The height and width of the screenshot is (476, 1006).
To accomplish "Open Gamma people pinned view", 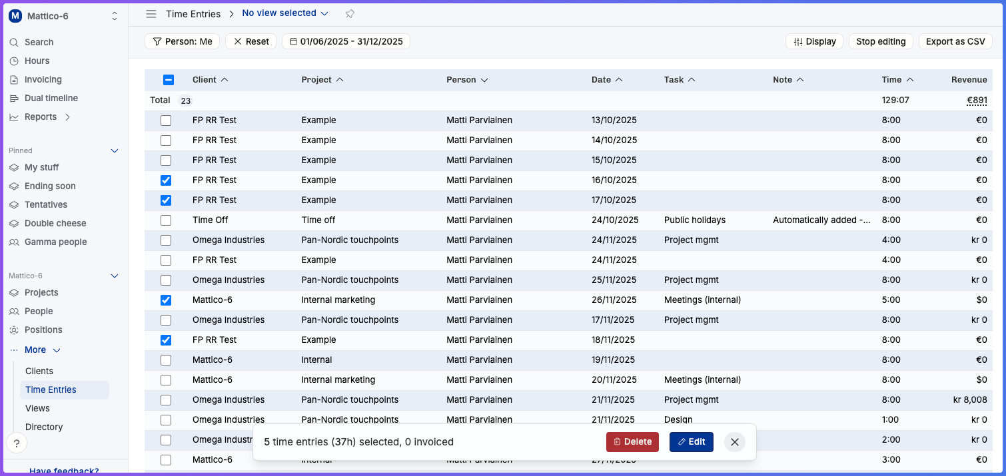I will pos(55,242).
